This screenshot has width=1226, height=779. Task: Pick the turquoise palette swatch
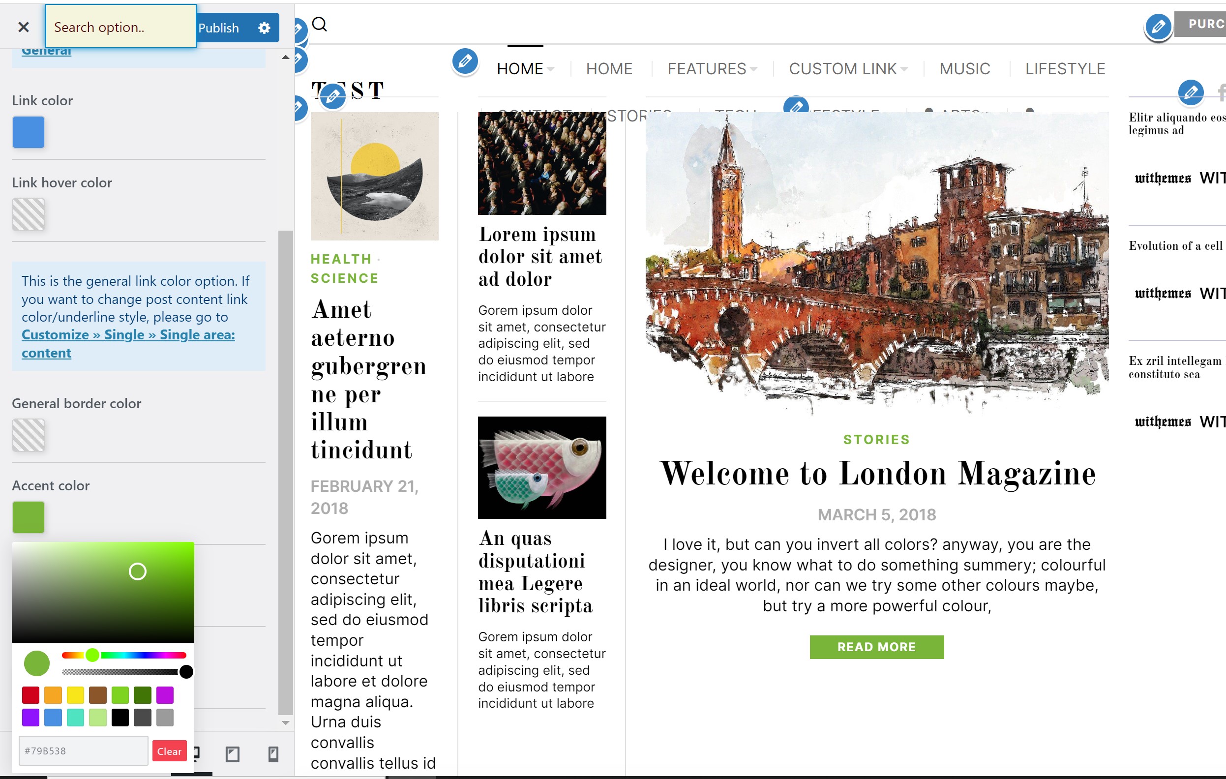tap(75, 718)
